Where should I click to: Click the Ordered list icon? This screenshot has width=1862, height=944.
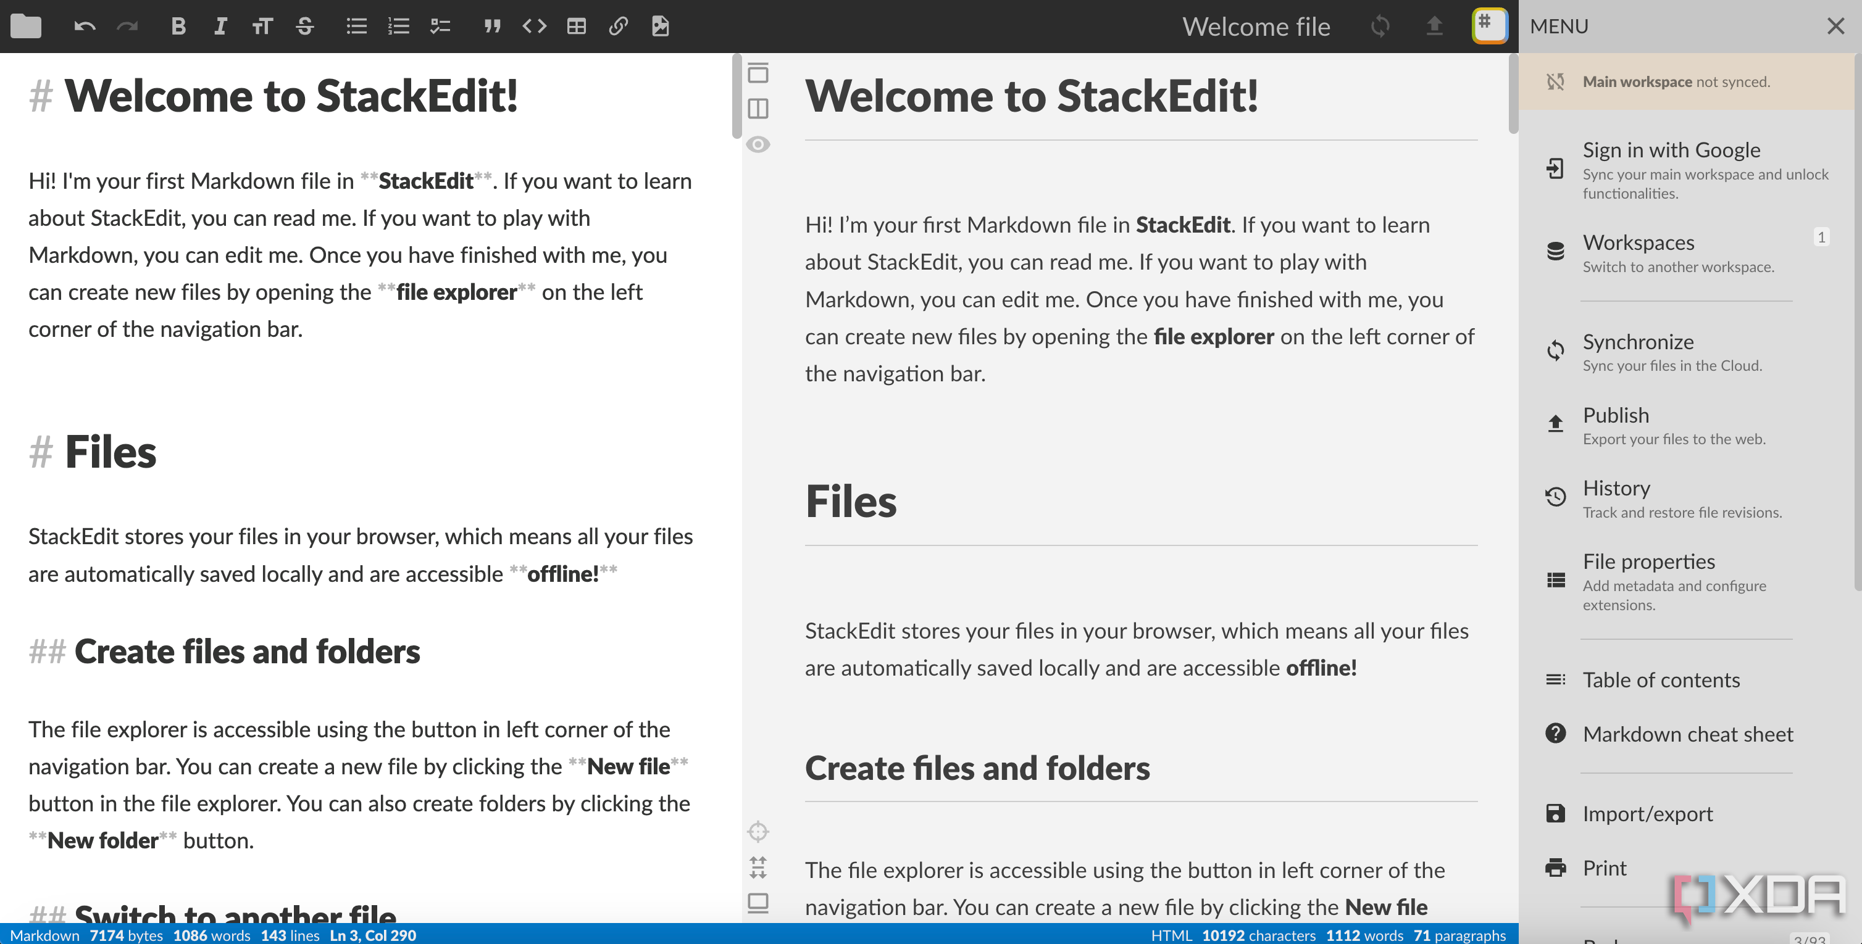pyautogui.click(x=398, y=25)
